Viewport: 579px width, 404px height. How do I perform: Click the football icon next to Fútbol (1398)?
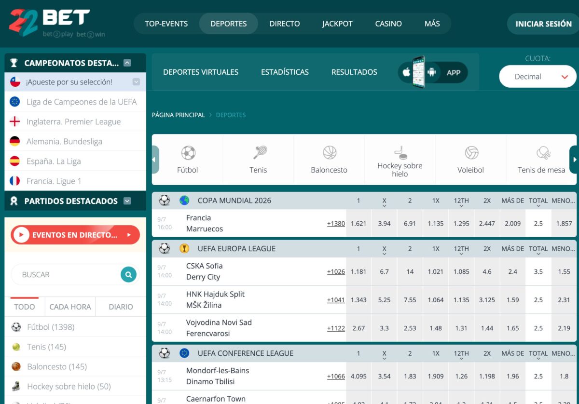tap(16, 327)
